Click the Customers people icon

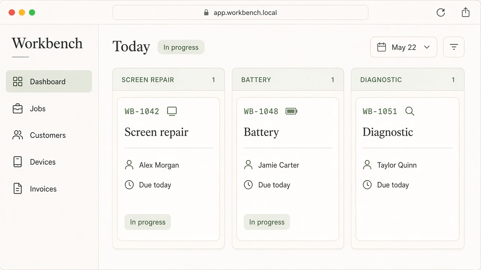pos(18,135)
